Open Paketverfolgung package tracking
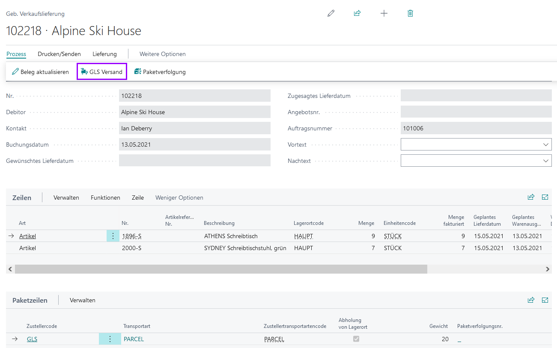Image resolution: width=557 pixels, height=348 pixels. tap(160, 72)
